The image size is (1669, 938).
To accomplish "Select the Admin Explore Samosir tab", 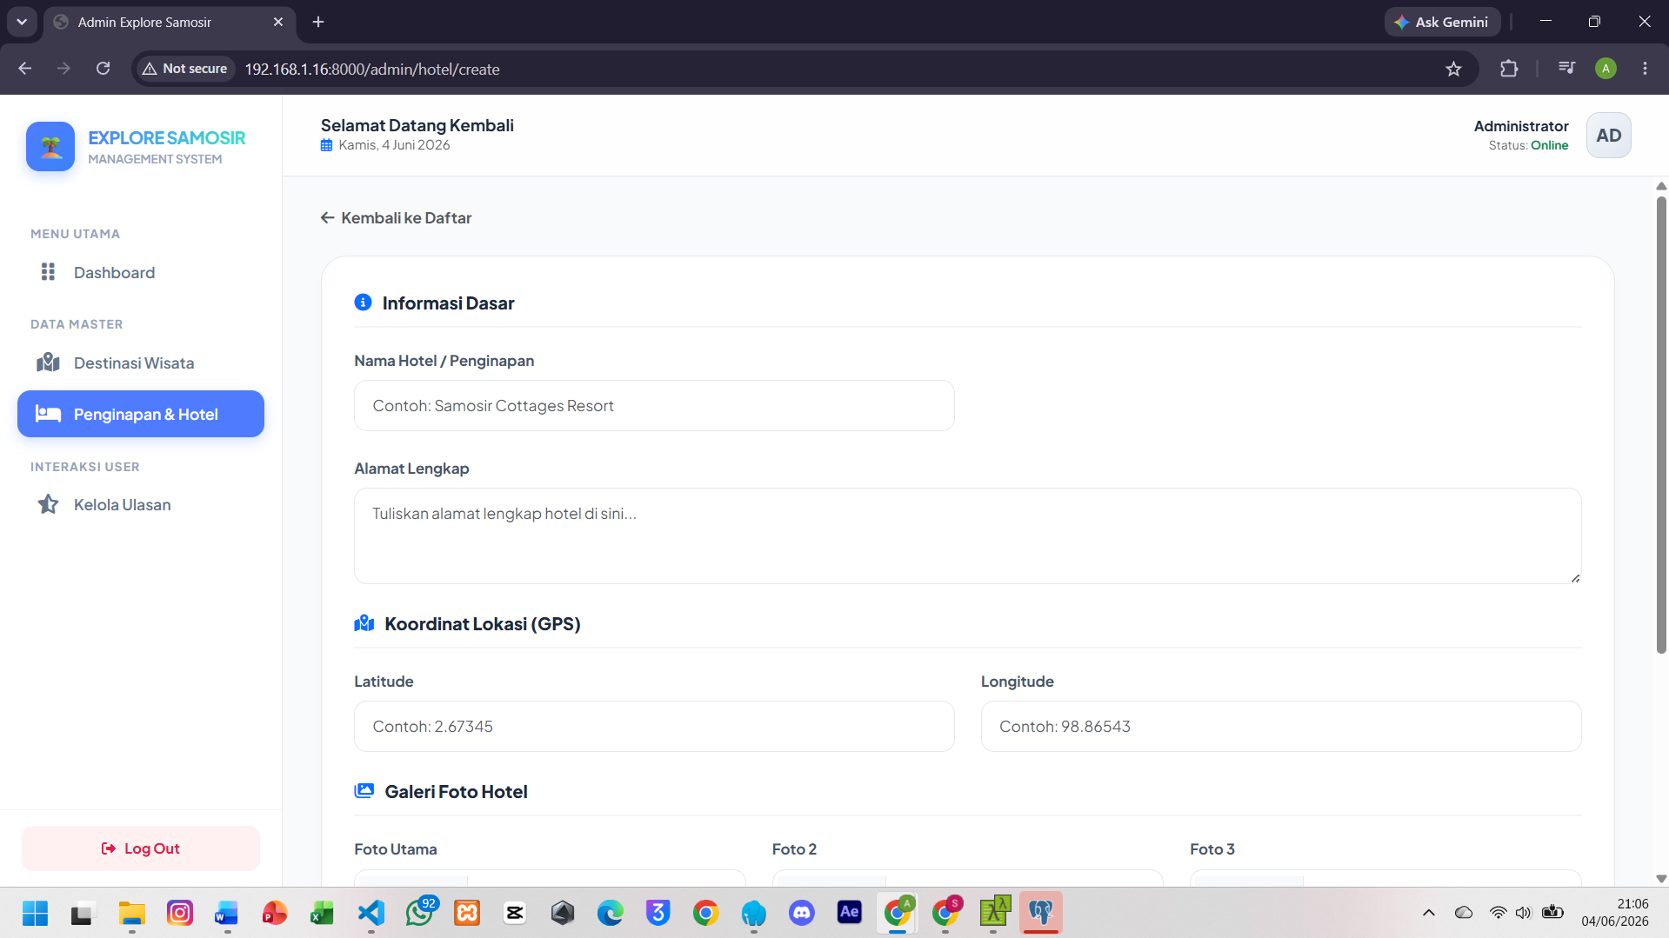I will (169, 23).
